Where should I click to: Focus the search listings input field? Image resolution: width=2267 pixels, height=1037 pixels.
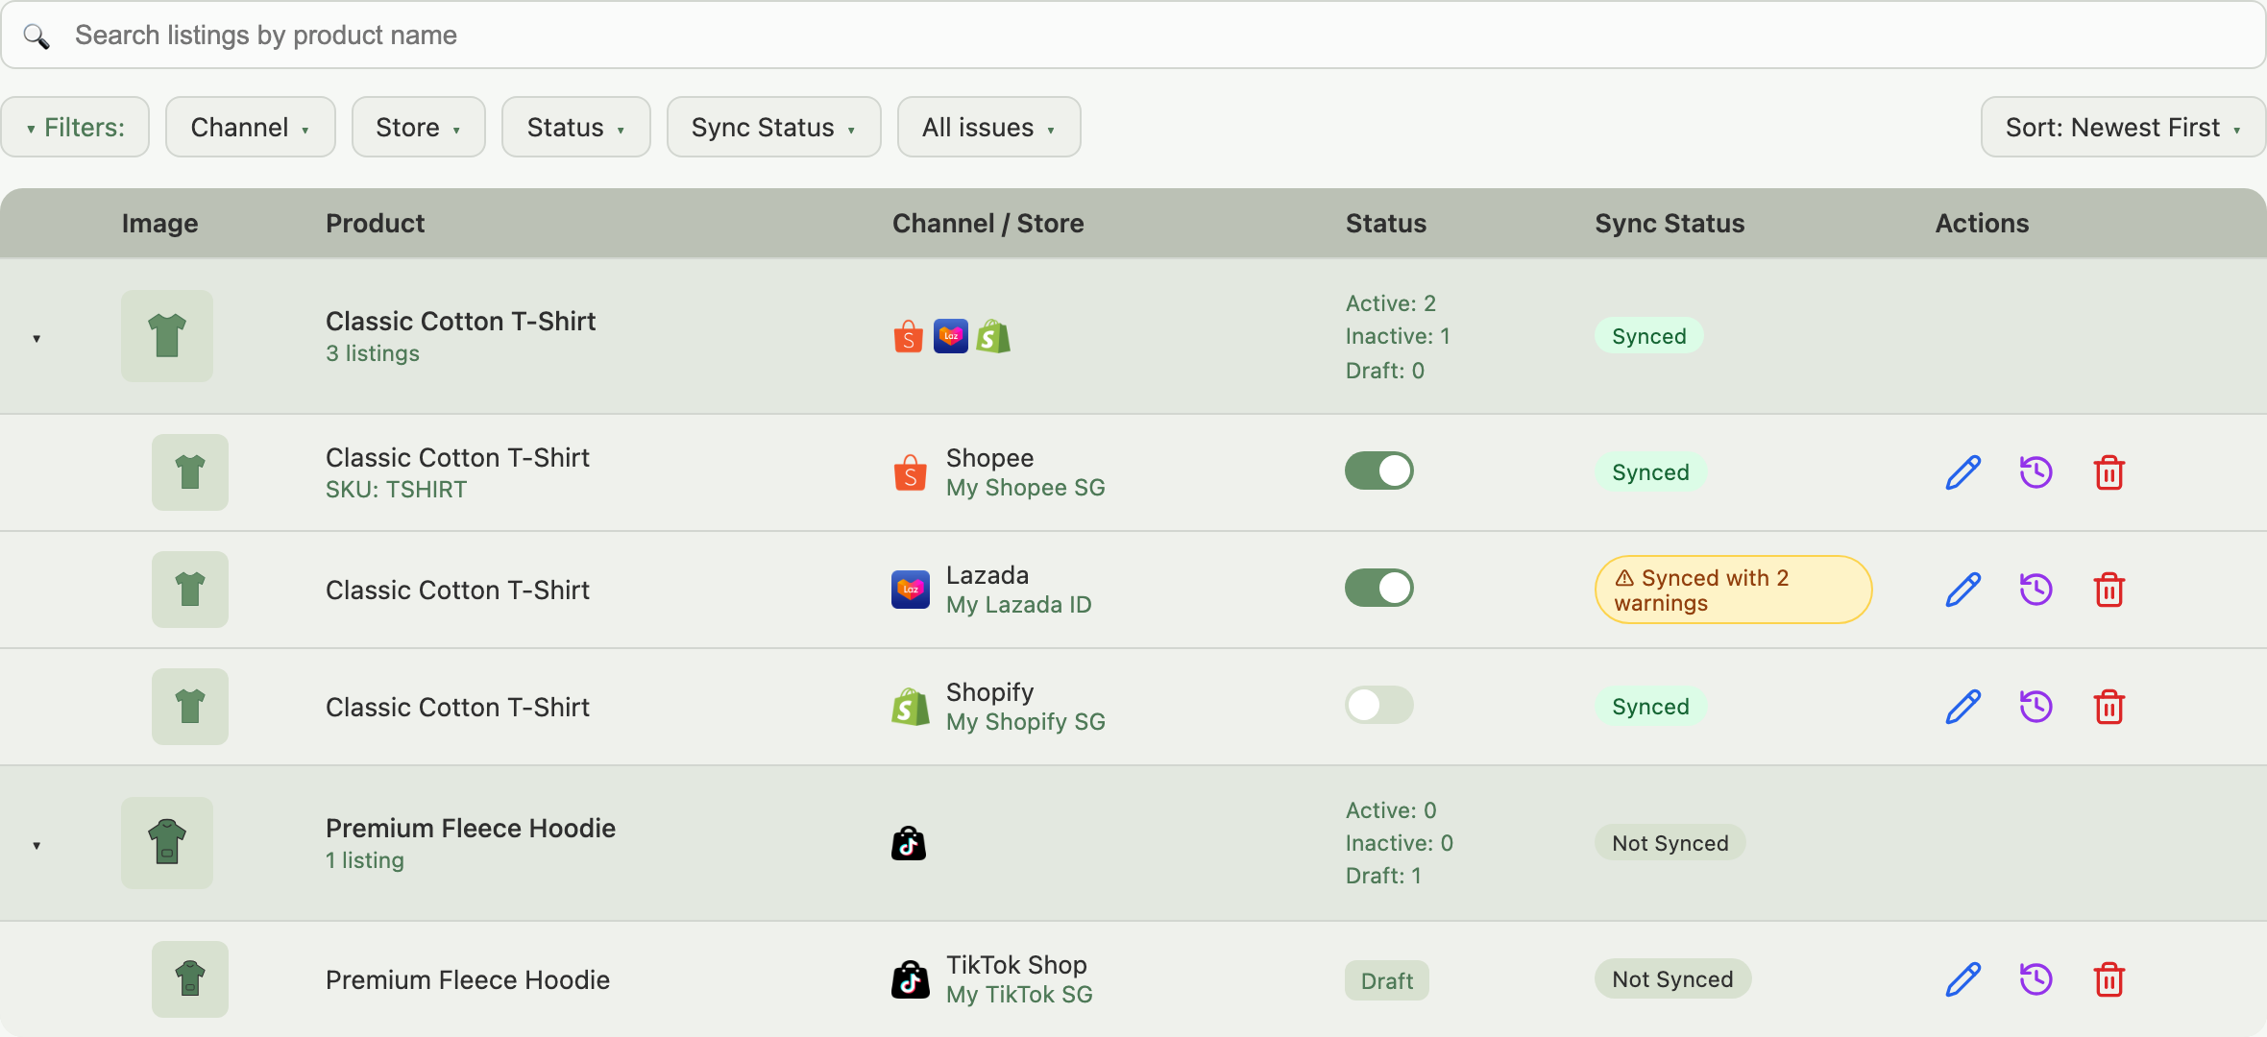1133,36
